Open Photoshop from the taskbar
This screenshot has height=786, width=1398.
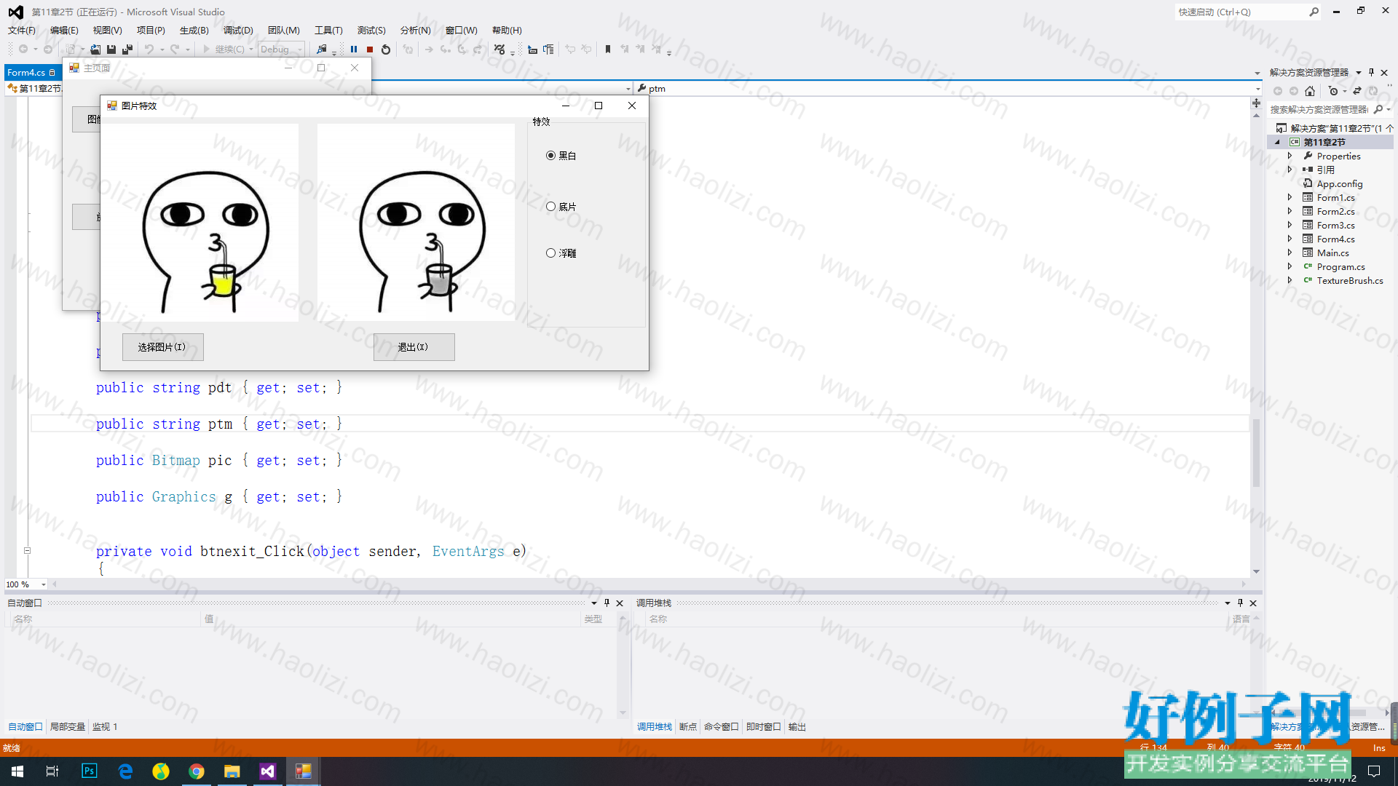pos(90,771)
